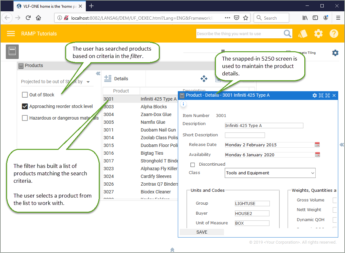
Task: Click the Unit of Measure field BOX
Action: click(x=252, y=223)
